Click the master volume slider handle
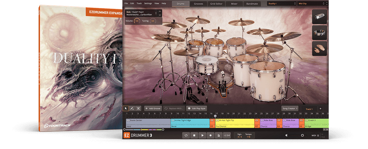Viewport: 368px width, 149px height. coord(302,135)
